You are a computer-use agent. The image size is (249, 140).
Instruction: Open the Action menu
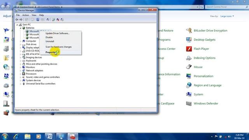[26, 15]
